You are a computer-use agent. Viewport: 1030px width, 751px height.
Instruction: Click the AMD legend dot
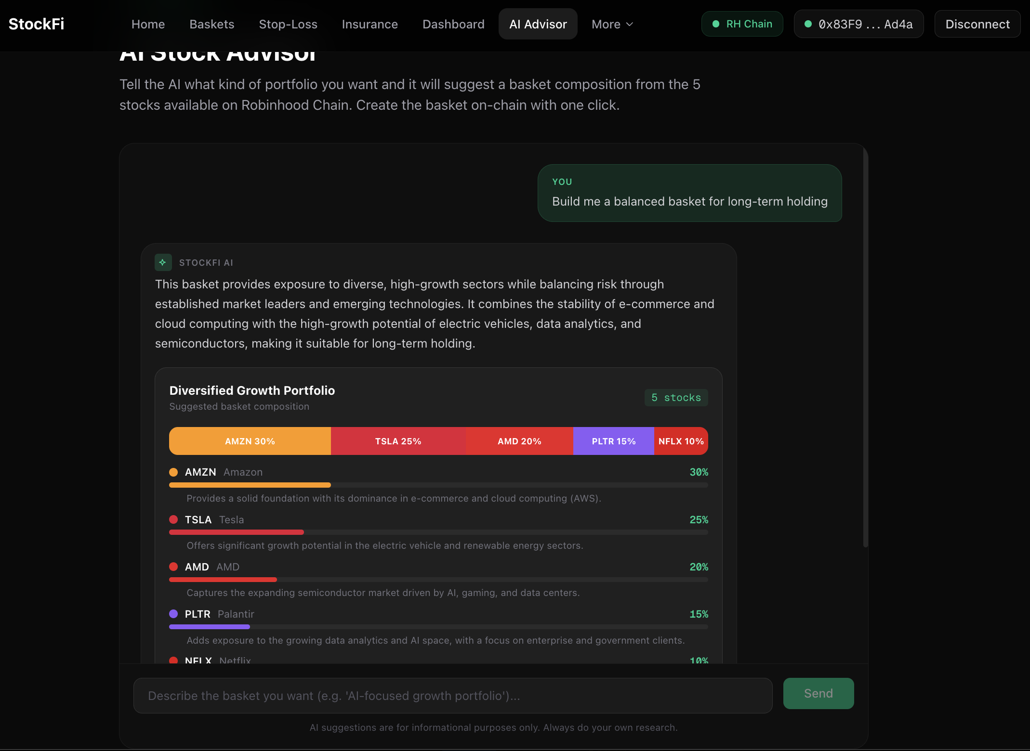point(173,567)
